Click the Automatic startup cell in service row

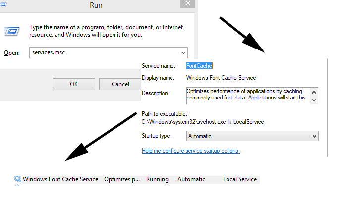[x=191, y=179]
